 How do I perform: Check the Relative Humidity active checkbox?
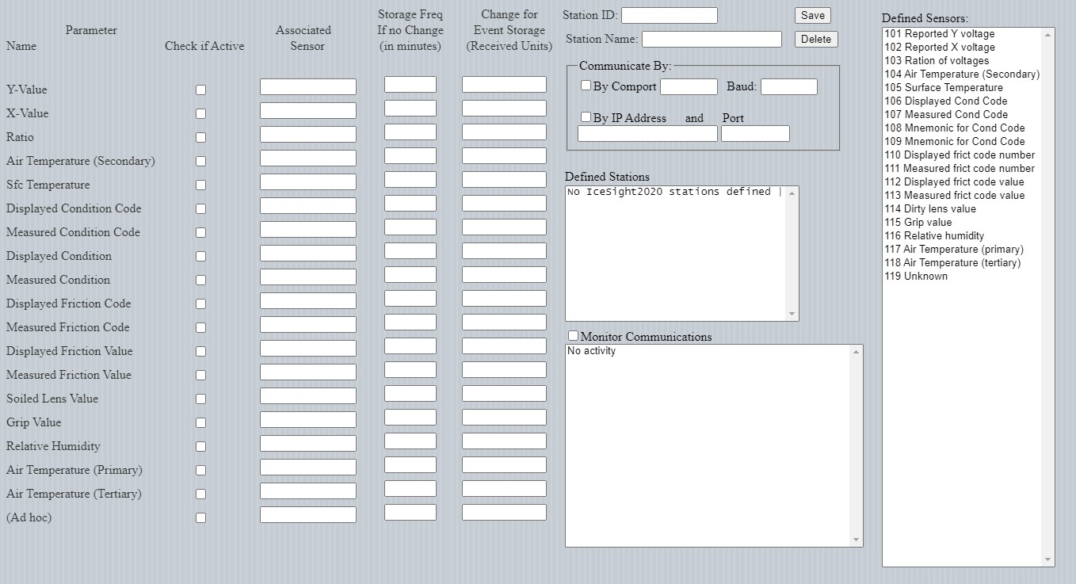coord(200,446)
